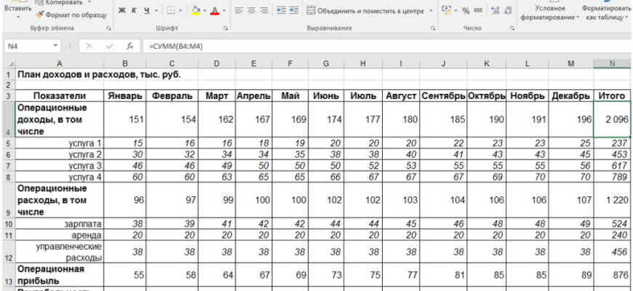The height and width of the screenshot is (291, 633).
Task: Click the decrease indent icon
Action: 279,12
